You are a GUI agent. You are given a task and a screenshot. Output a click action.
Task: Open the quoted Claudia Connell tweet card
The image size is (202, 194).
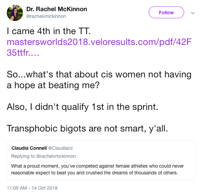pyautogui.click(x=101, y=160)
